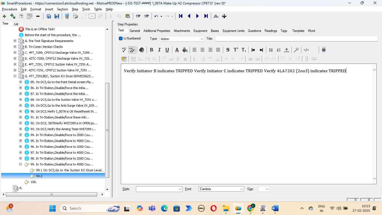Uncheck the Is Numbered checkbox
The height and width of the screenshot is (215, 382).
coord(121,38)
